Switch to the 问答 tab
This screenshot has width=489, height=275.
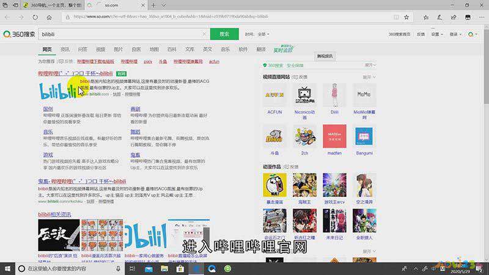(83, 50)
